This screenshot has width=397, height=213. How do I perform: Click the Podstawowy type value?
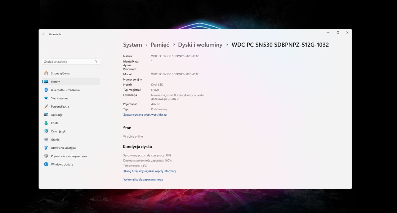point(159,109)
